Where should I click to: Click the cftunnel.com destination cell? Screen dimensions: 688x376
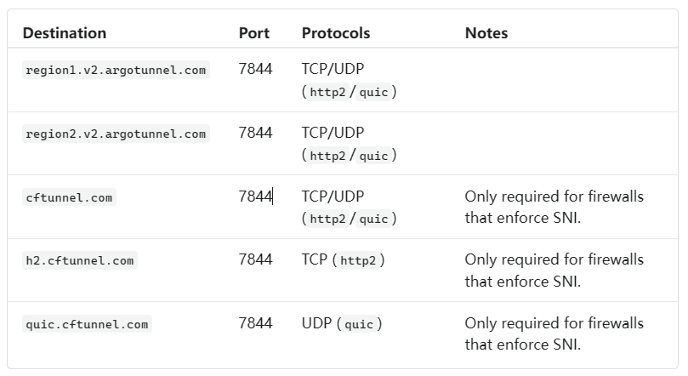[69, 197]
